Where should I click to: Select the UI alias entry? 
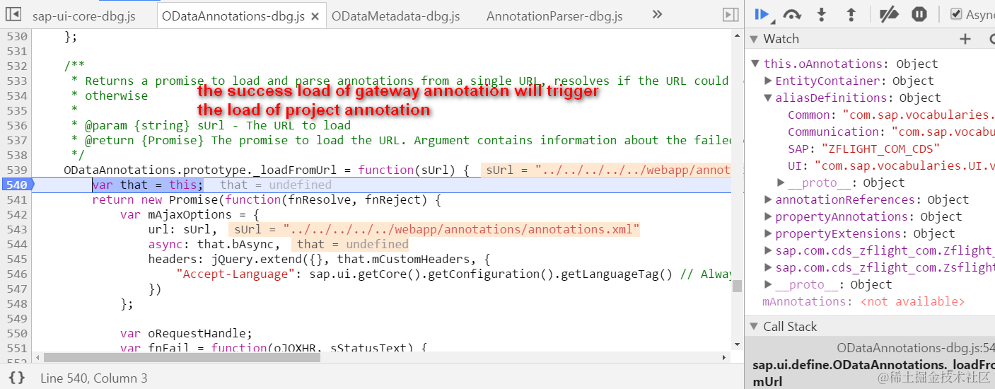pos(891,166)
